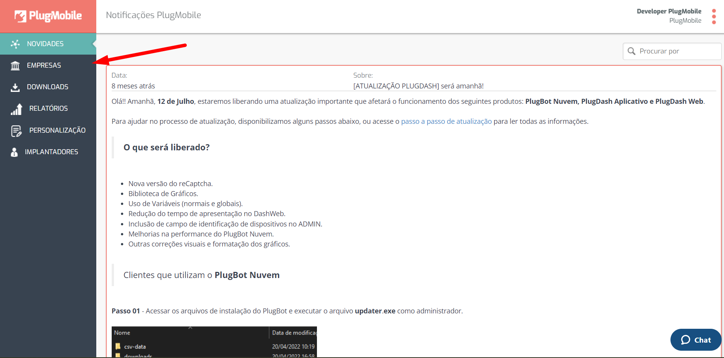The height and width of the screenshot is (358, 724).
Task: Focus the 'Procurar por' search field
Action: pos(672,51)
